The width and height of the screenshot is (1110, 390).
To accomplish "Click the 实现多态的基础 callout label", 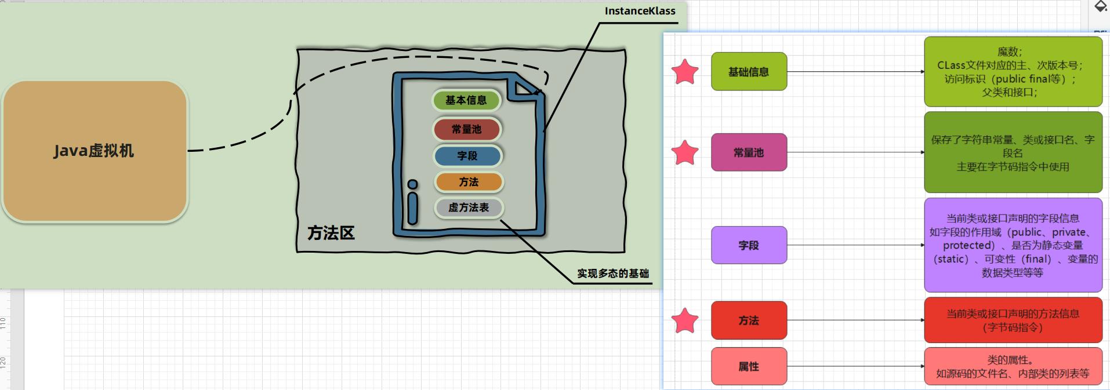I will pos(613,274).
